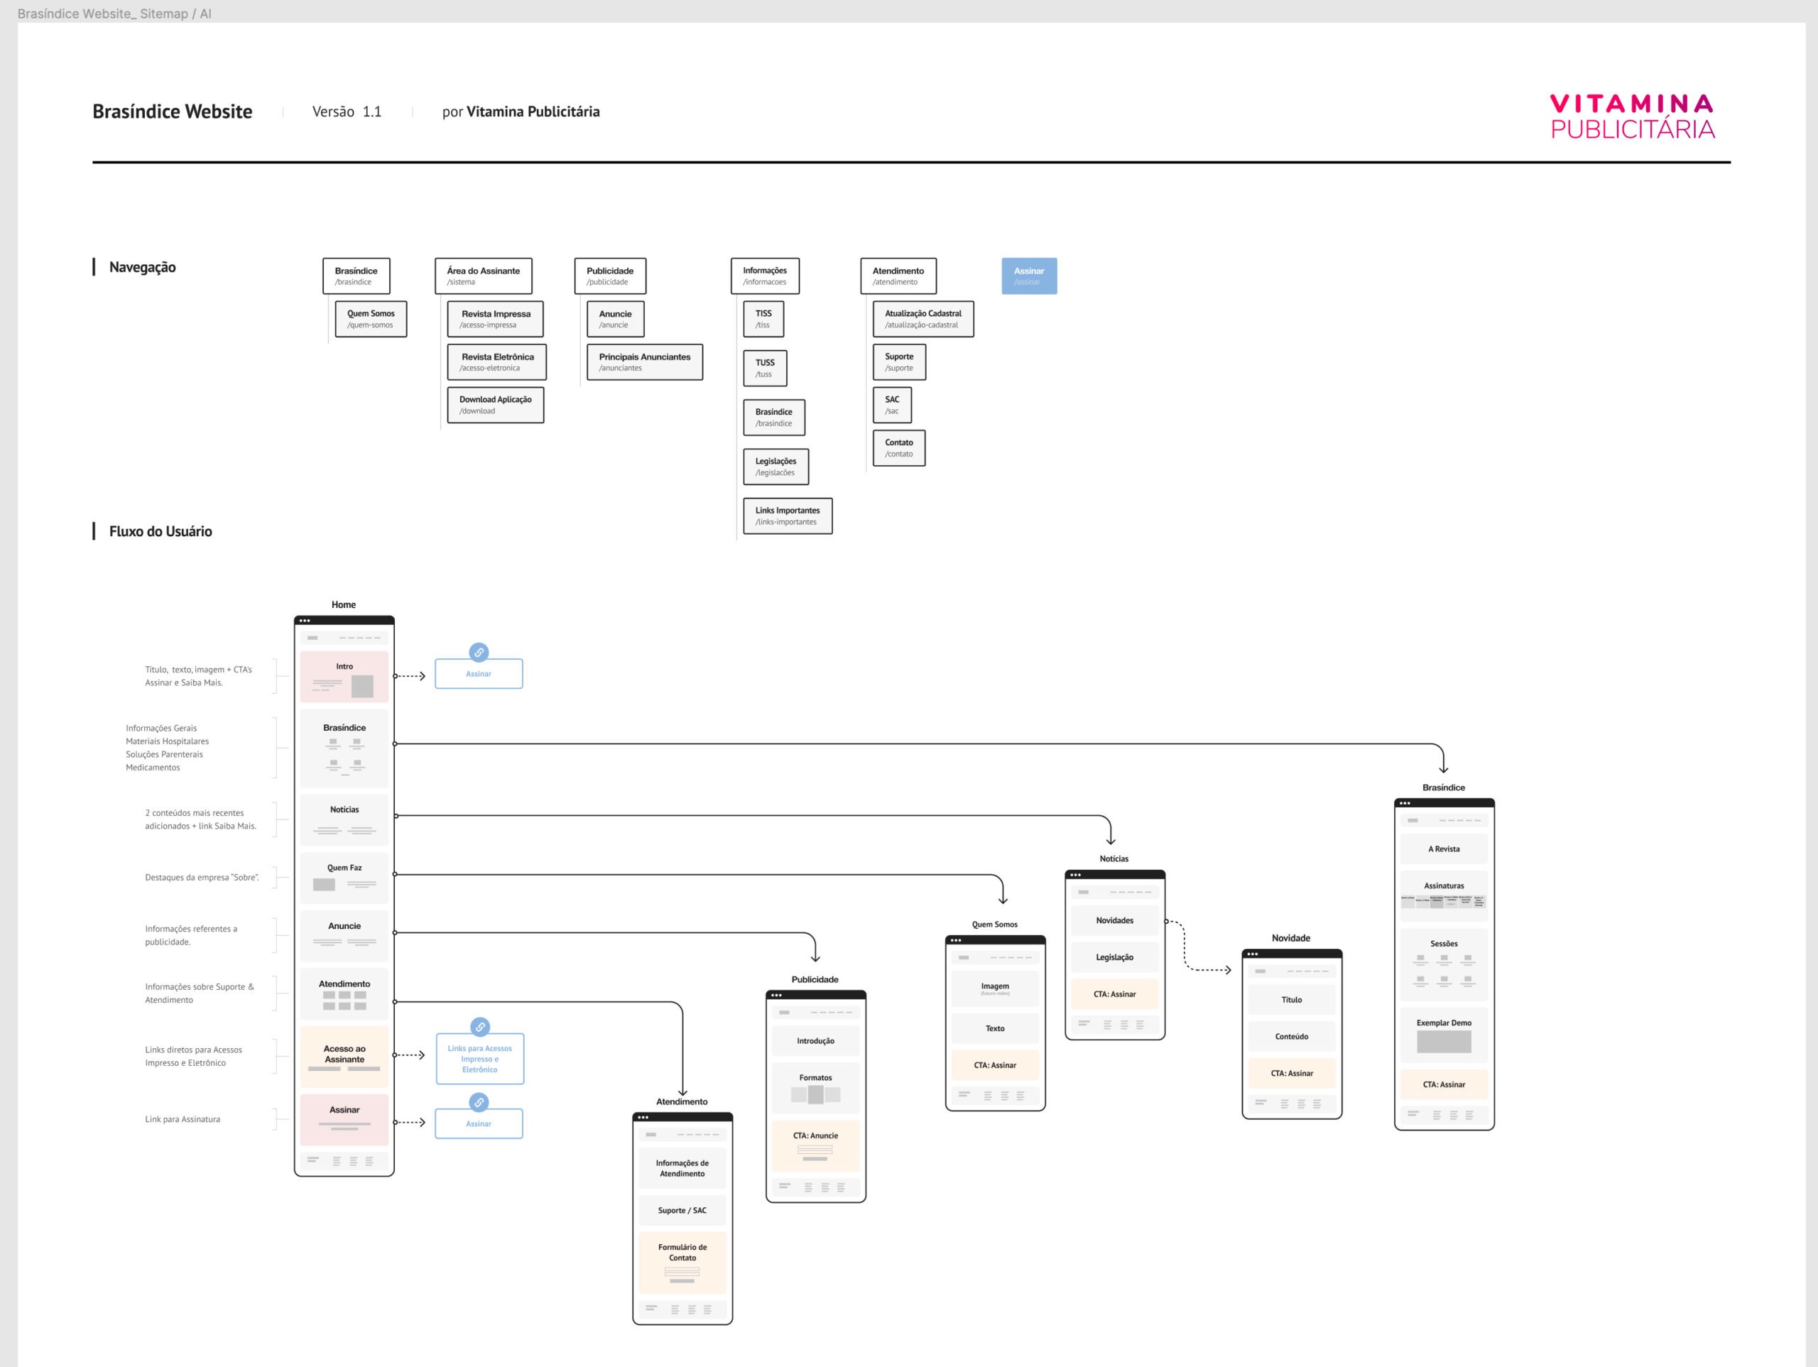Click the Destaques da empresa "Sobre" annotation
This screenshot has width=1818, height=1367.
click(x=202, y=878)
